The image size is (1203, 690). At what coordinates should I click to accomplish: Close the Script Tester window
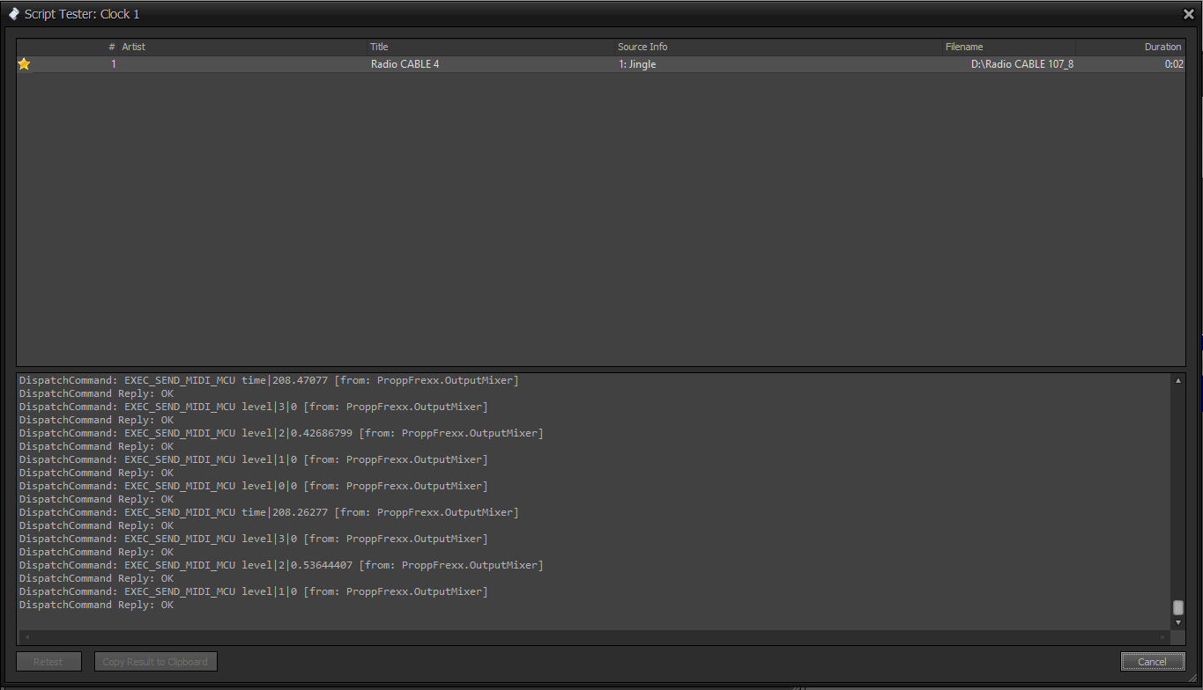tap(1188, 14)
